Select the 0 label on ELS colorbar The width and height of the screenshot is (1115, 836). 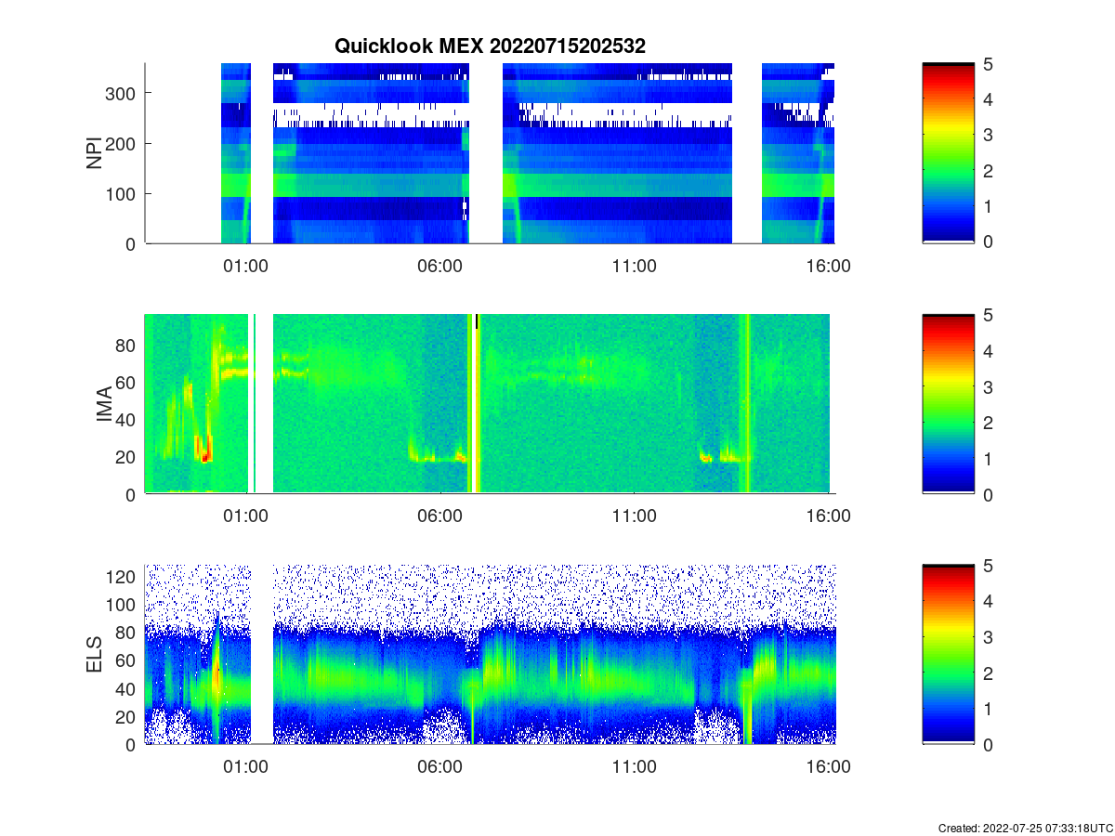tap(990, 745)
